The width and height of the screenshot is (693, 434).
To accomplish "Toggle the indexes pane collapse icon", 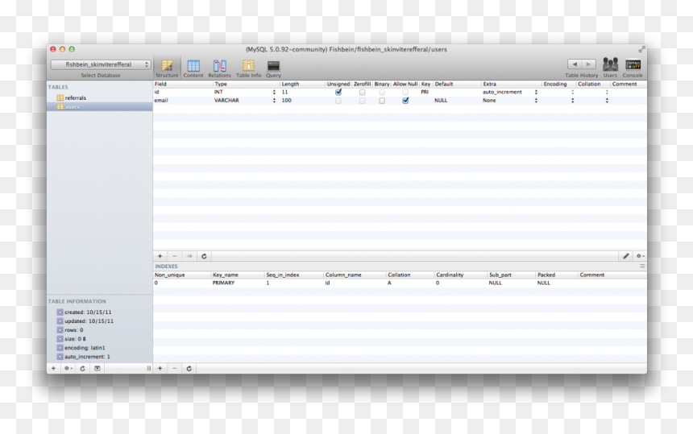I will pos(642,267).
